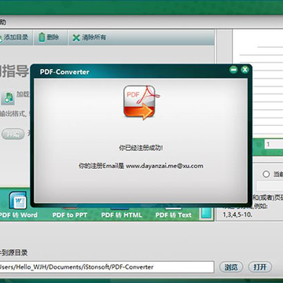Screen dimensions: 283x283
Task: Click the output folder path field
Action: [x=107, y=267]
